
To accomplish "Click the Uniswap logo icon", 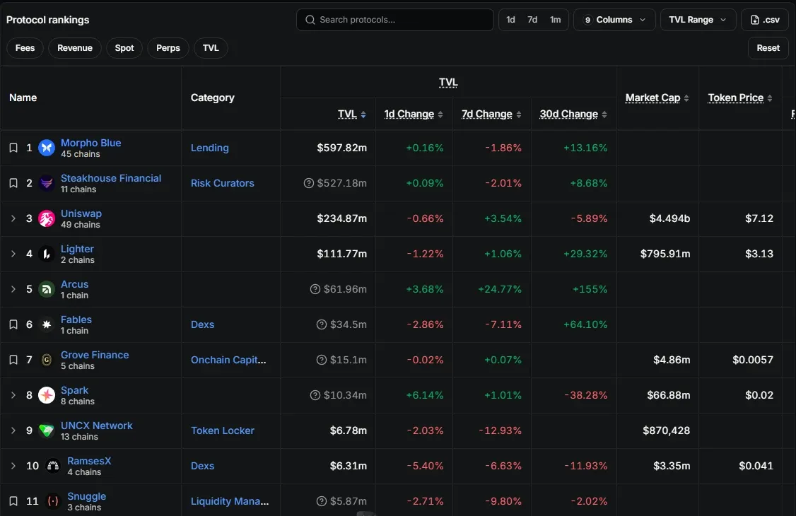I will coord(47,218).
